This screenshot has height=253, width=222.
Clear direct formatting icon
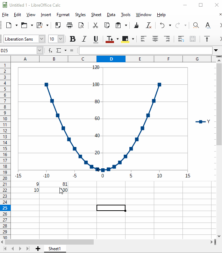(x=149, y=25)
